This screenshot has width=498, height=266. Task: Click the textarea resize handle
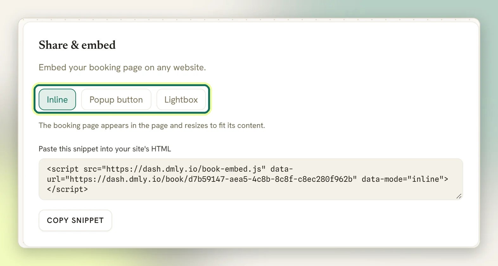click(x=459, y=196)
